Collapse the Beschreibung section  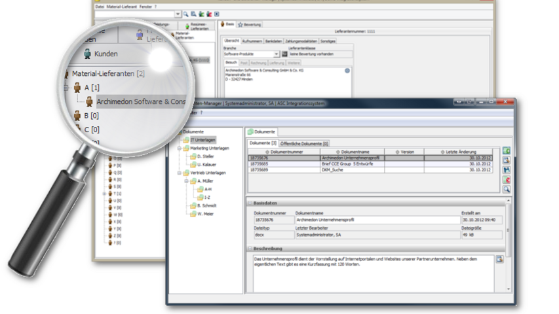point(250,249)
